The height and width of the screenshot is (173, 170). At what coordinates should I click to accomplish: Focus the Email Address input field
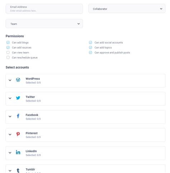(44, 9)
